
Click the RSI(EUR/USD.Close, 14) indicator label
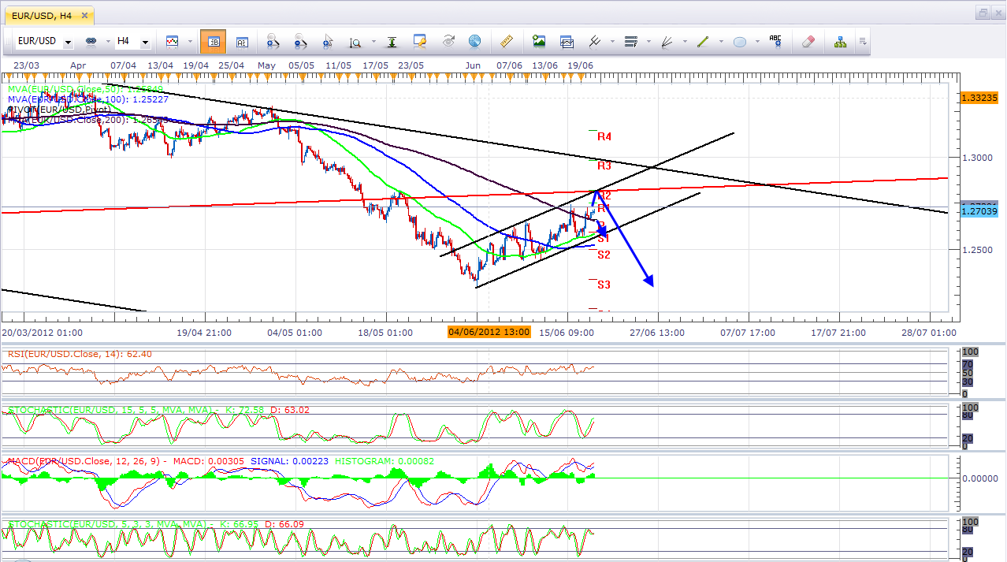(x=80, y=354)
